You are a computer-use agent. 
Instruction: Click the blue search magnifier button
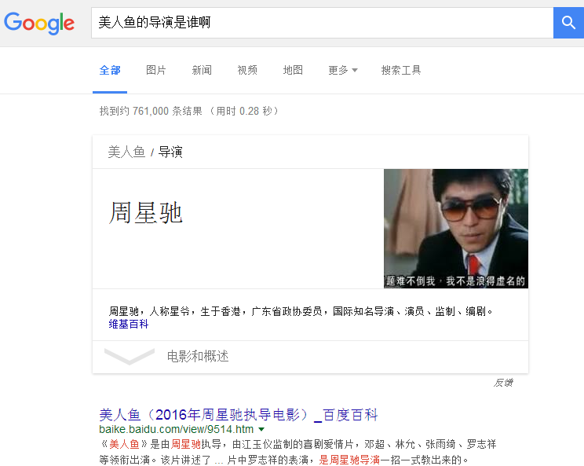(568, 22)
